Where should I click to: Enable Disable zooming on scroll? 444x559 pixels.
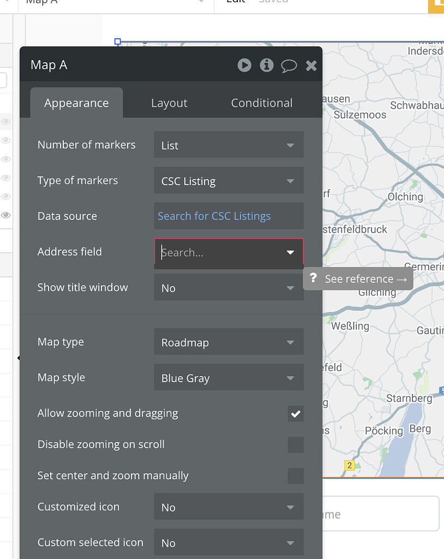[x=295, y=445]
